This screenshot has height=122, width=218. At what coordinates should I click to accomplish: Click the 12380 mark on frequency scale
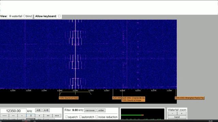coord(169,90)
